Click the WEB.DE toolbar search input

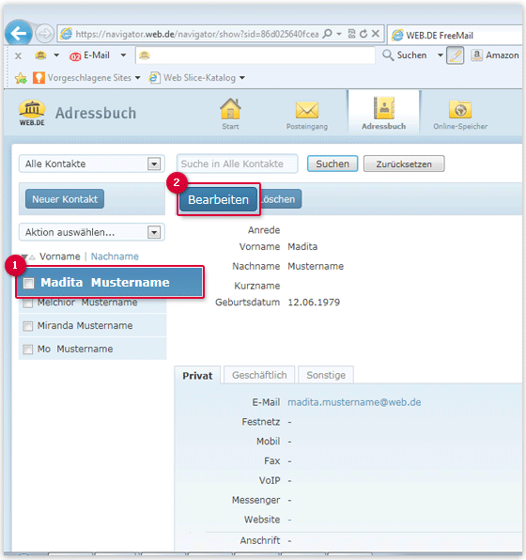pyautogui.click(x=255, y=55)
